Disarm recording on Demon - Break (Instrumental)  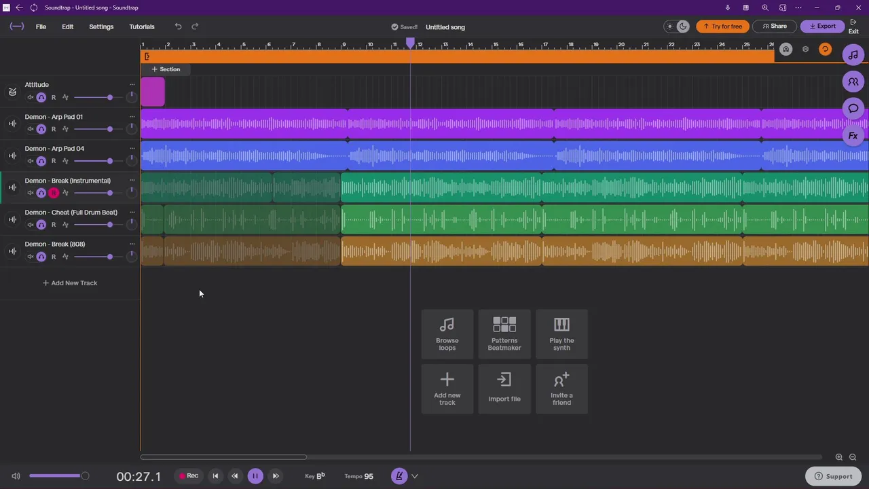tap(54, 193)
